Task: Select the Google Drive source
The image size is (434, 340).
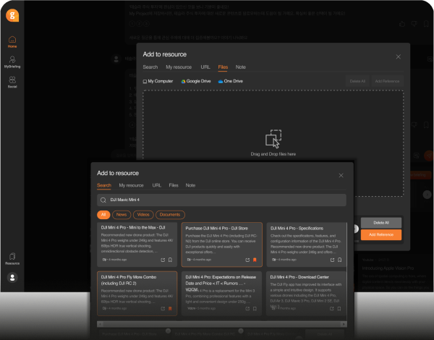Action: (x=196, y=81)
